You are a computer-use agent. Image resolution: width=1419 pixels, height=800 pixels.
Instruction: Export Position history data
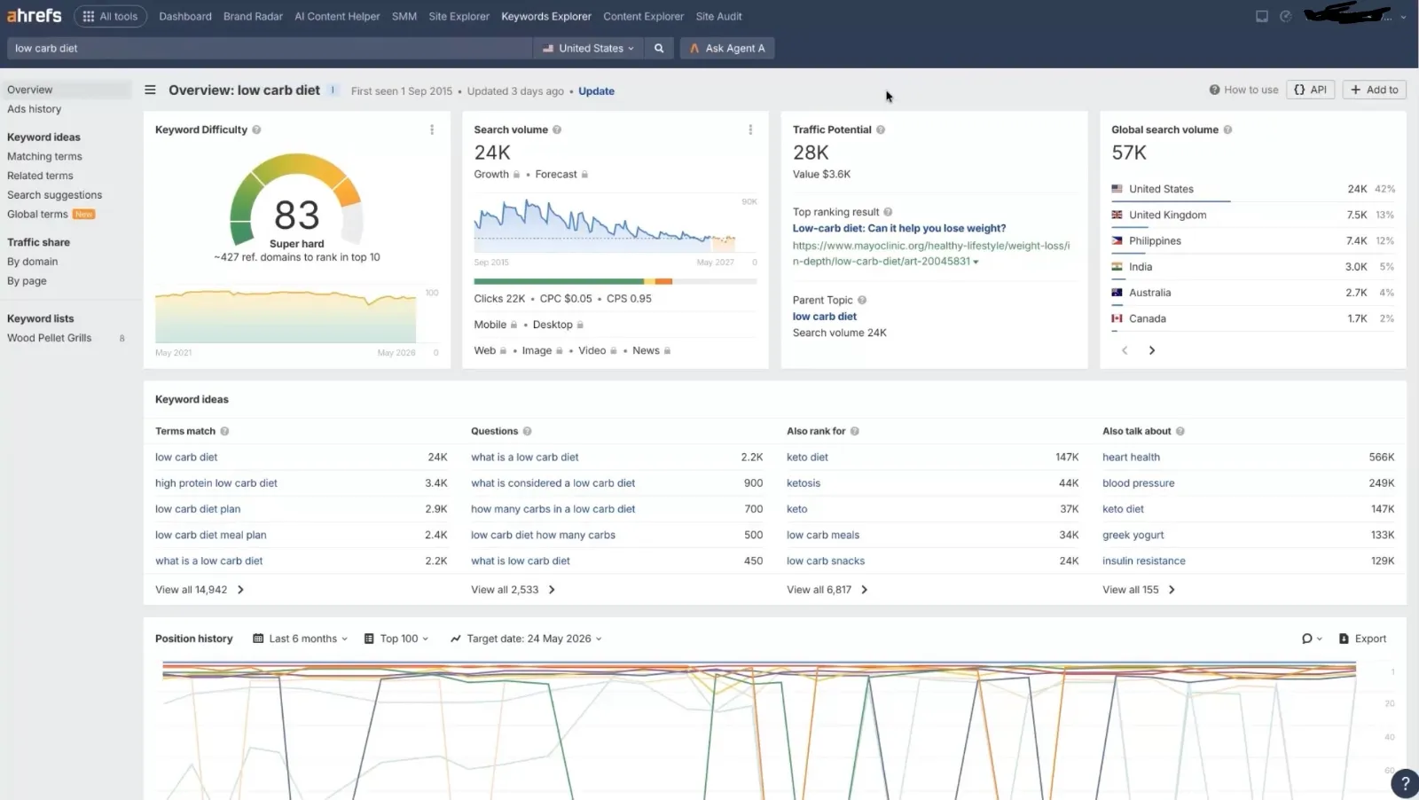click(x=1362, y=639)
